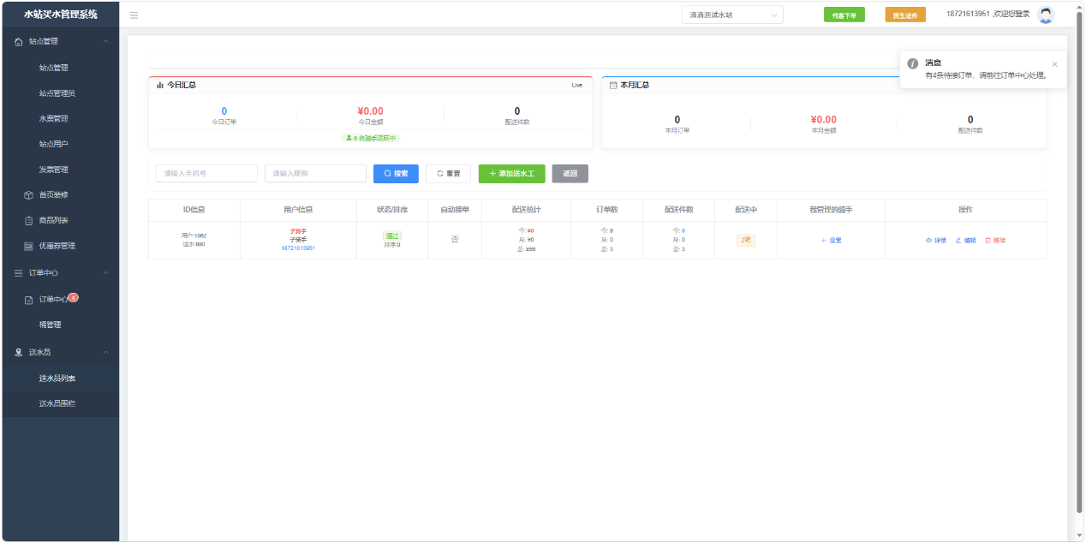Toggle the sidebar collapse hamburger icon

(x=134, y=15)
